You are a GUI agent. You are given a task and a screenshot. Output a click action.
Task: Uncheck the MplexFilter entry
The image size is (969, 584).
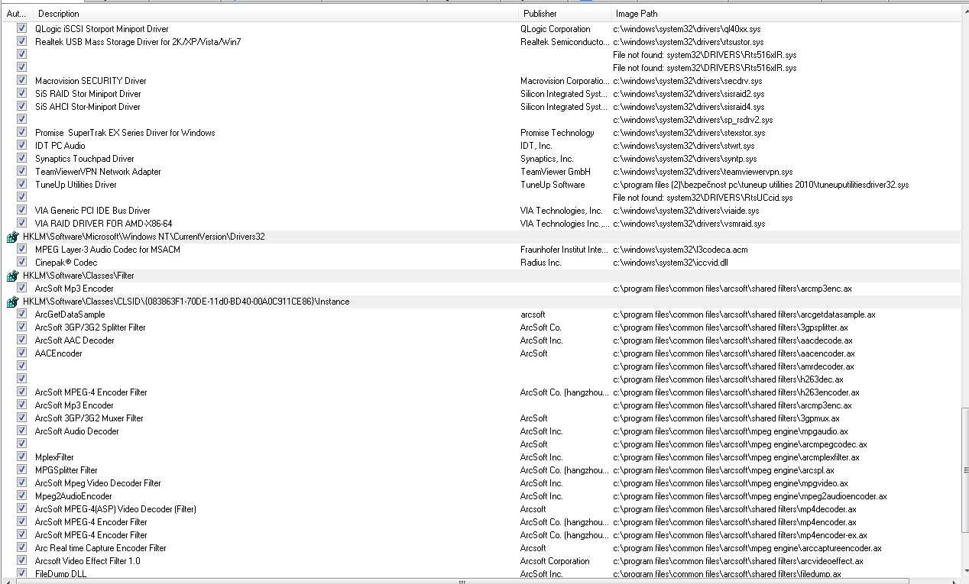coord(21,457)
